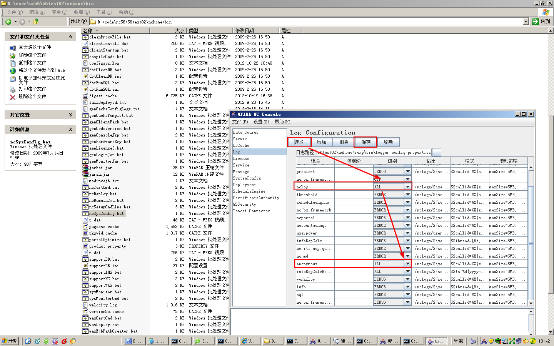Select WSSecurity in the console tree
The image size is (554, 346).
tap(244, 204)
